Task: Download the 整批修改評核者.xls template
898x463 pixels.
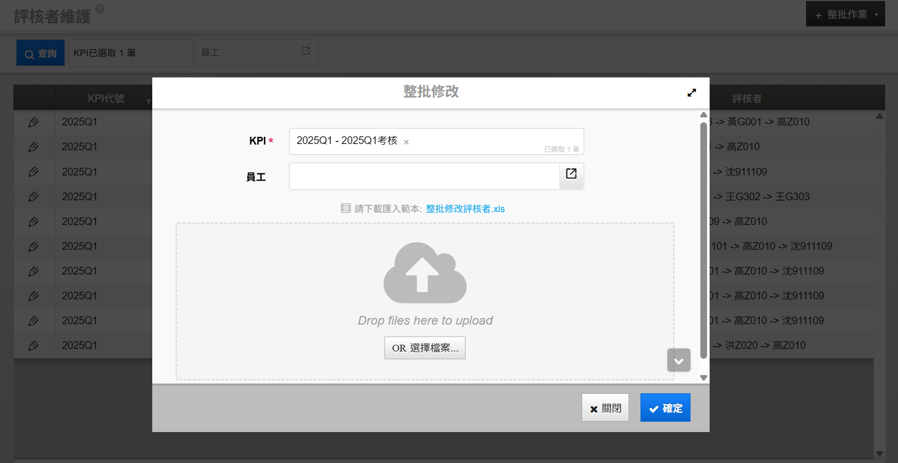Action: tap(465, 209)
